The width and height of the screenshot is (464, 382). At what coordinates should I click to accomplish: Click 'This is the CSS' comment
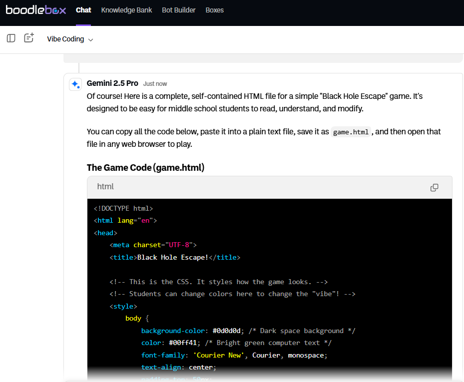(x=218, y=282)
